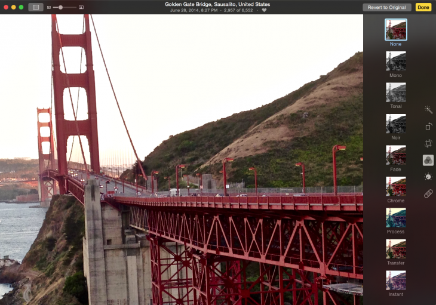Viewport: 436px width, 305px height.
Task: Click Revert to Original button
Action: (387, 7)
